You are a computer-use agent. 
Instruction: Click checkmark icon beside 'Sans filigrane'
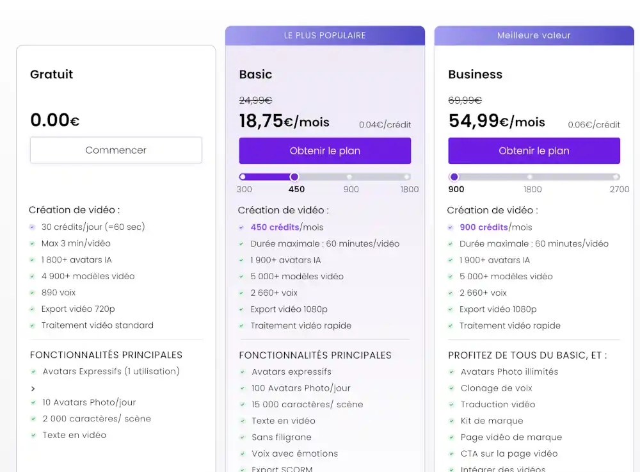243,437
